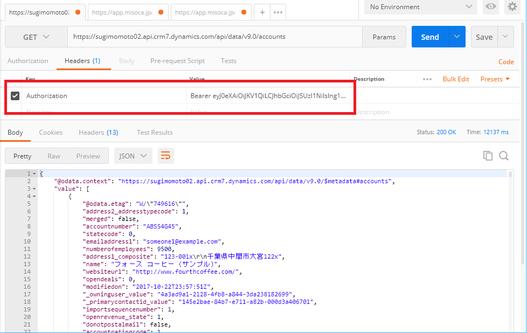This screenshot has height=333, width=527.
Task: Click the 12137 ms time value
Action: click(x=496, y=132)
